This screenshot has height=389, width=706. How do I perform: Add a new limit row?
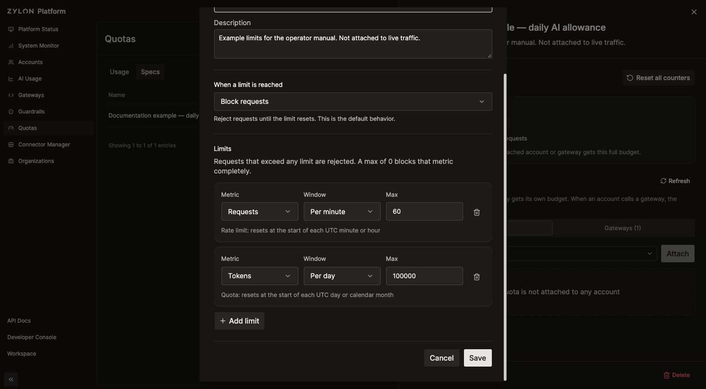coord(239,321)
